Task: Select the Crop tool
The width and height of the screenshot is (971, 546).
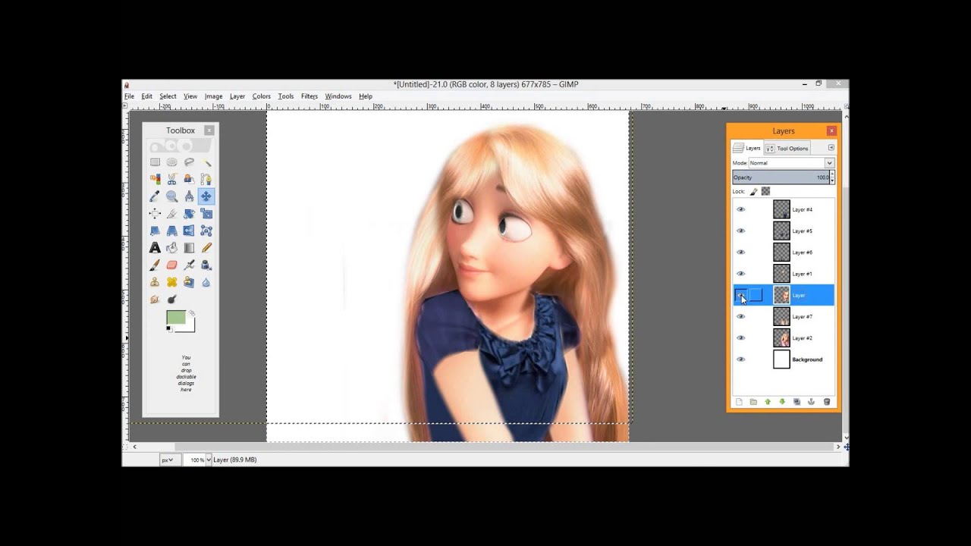Action: coord(172,214)
